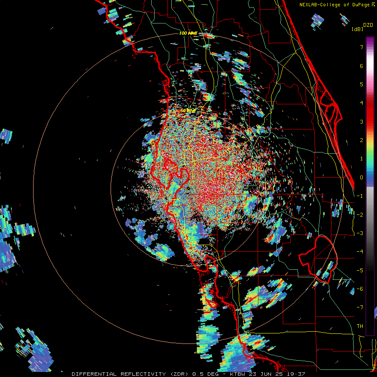Click the Differential Reflectivity caption at bottom
The width and height of the screenshot is (377, 377).
pos(188,374)
